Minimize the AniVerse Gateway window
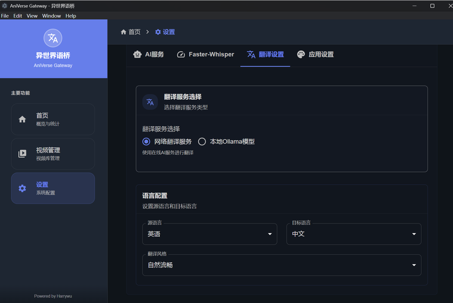 coord(414,6)
